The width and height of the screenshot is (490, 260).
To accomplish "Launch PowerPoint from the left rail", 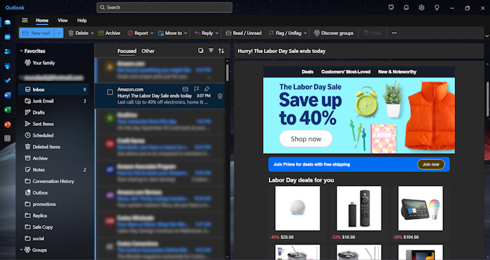I will click(8, 124).
